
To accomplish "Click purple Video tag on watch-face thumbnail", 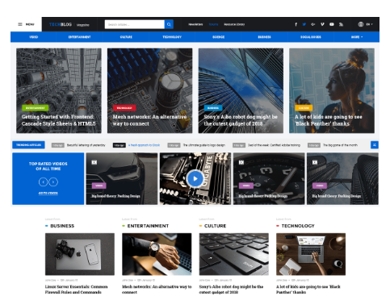I will click(246, 185).
